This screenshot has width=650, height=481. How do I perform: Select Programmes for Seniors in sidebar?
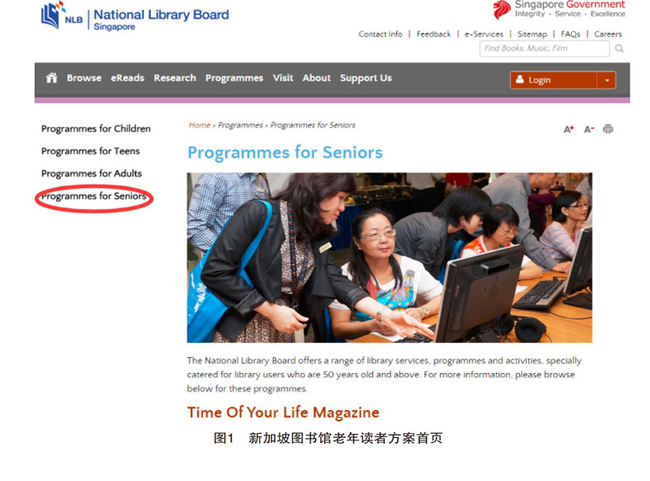pos(93,196)
